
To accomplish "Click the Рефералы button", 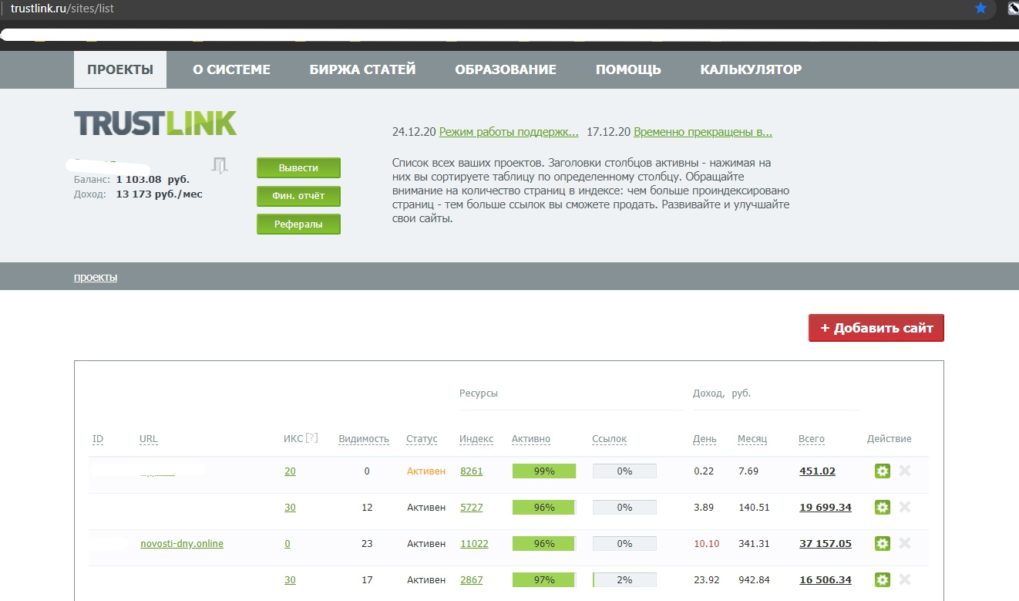I will point(298,225).
